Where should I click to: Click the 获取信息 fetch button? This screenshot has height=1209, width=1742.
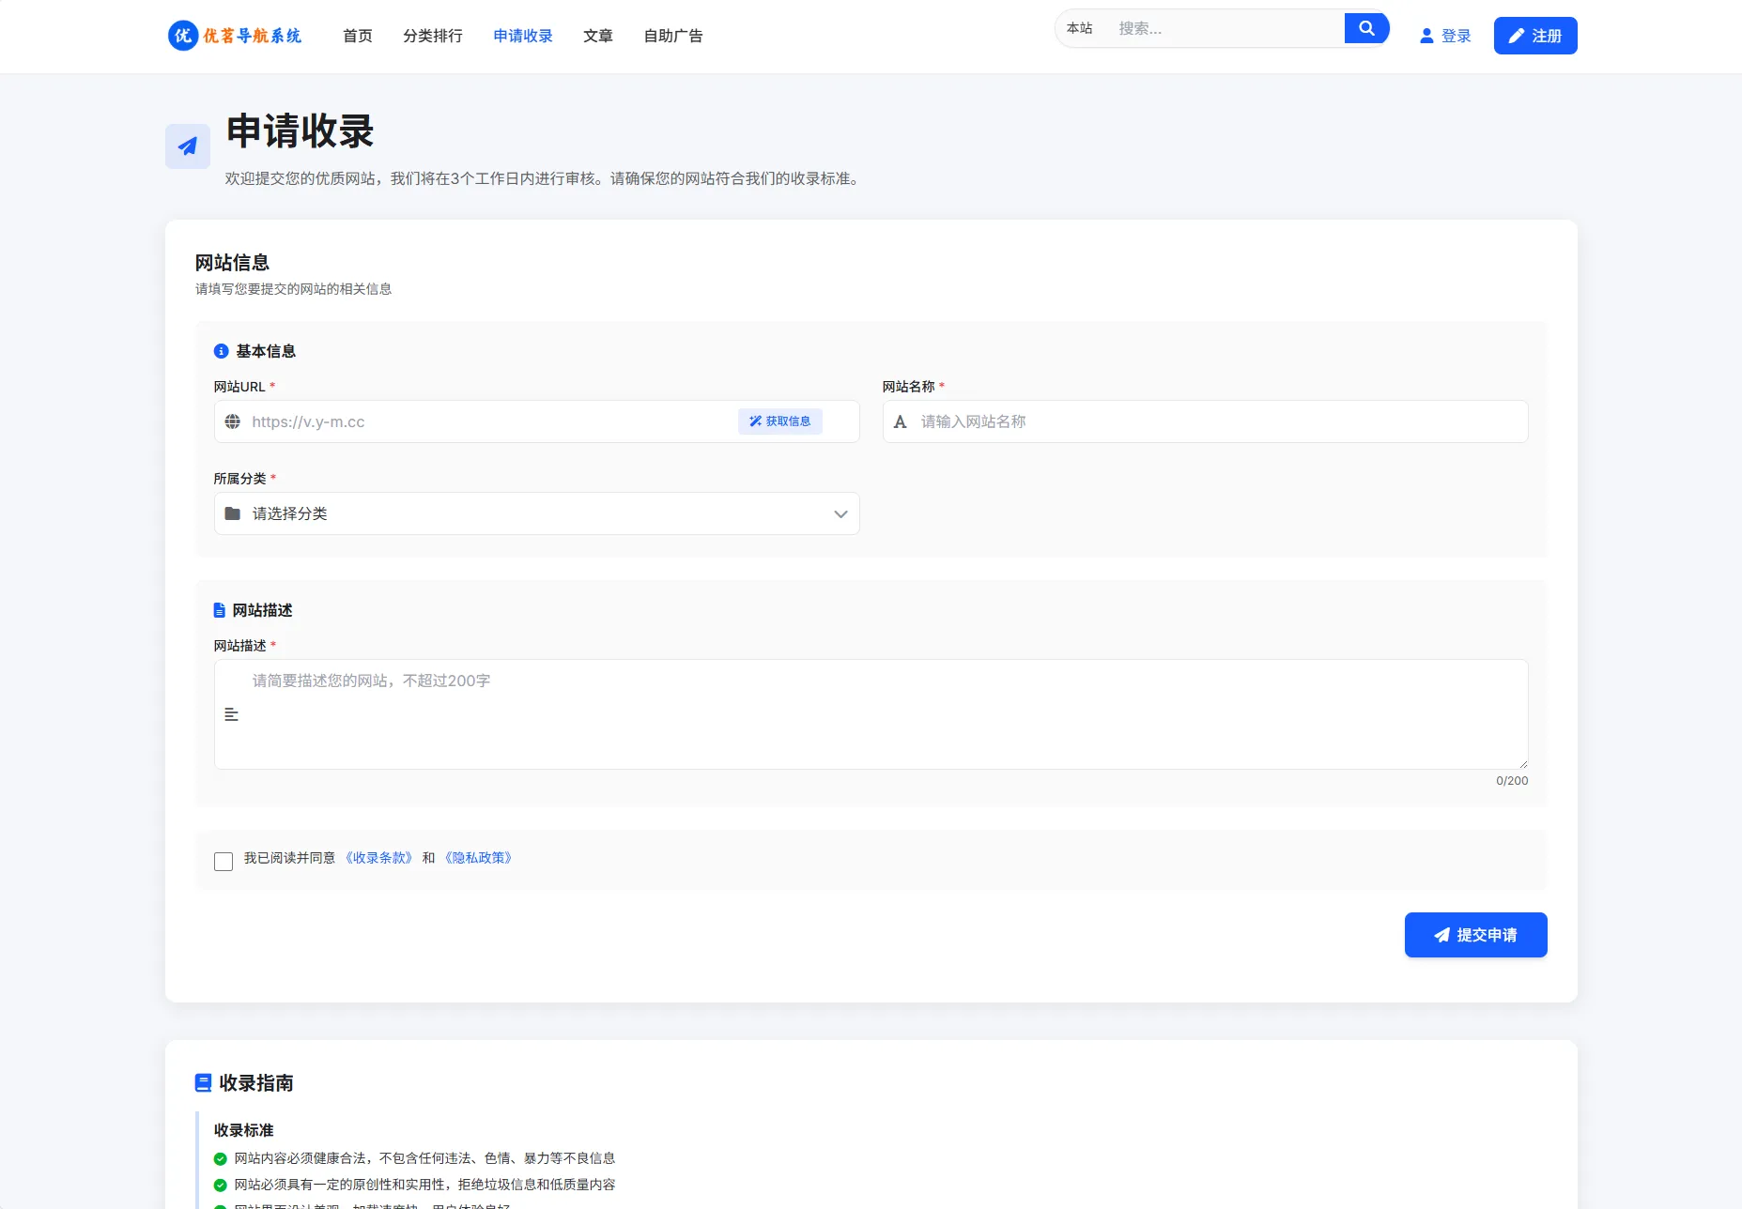(779, 421)
